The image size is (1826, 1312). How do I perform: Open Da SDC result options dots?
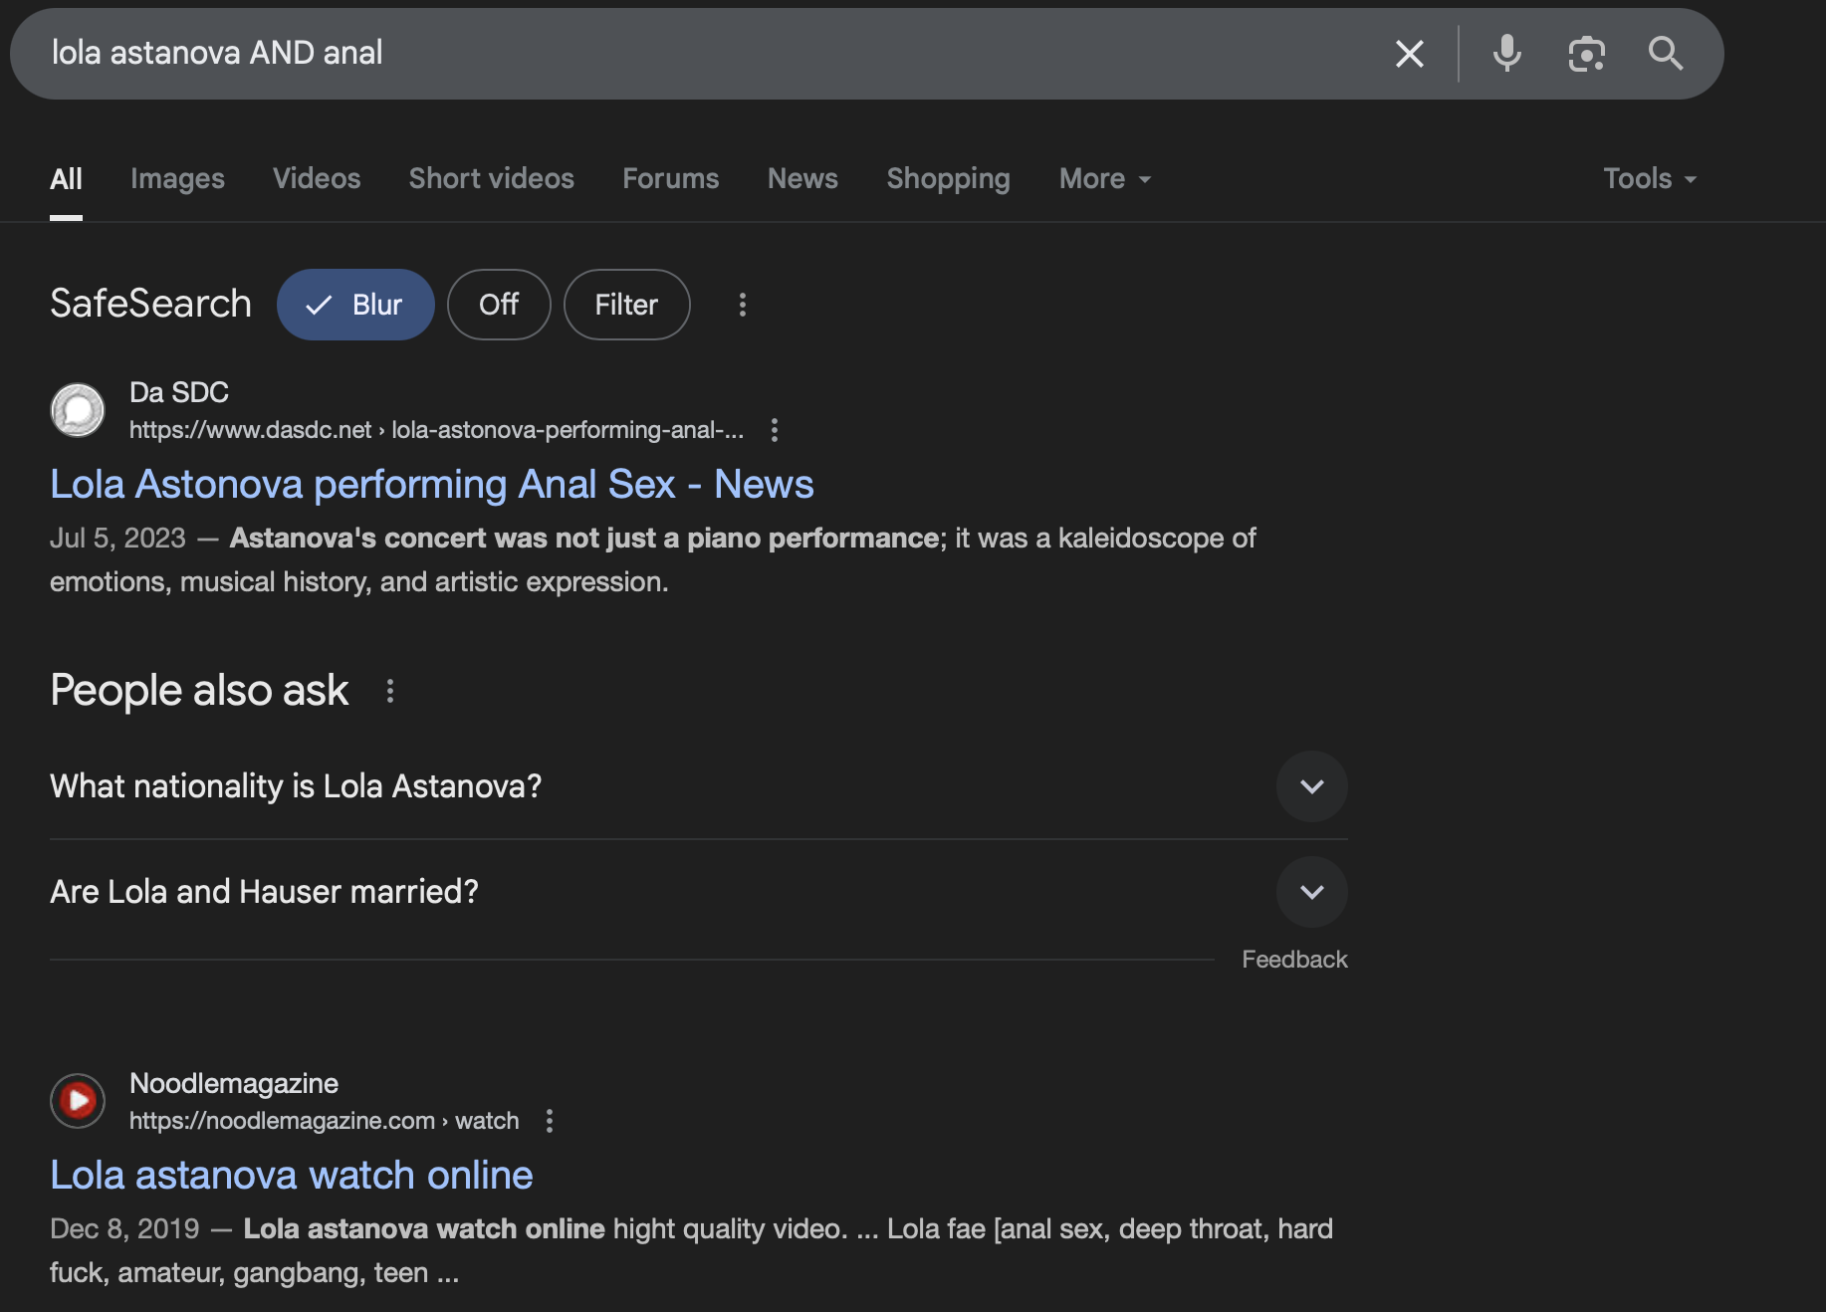point(775,430)
